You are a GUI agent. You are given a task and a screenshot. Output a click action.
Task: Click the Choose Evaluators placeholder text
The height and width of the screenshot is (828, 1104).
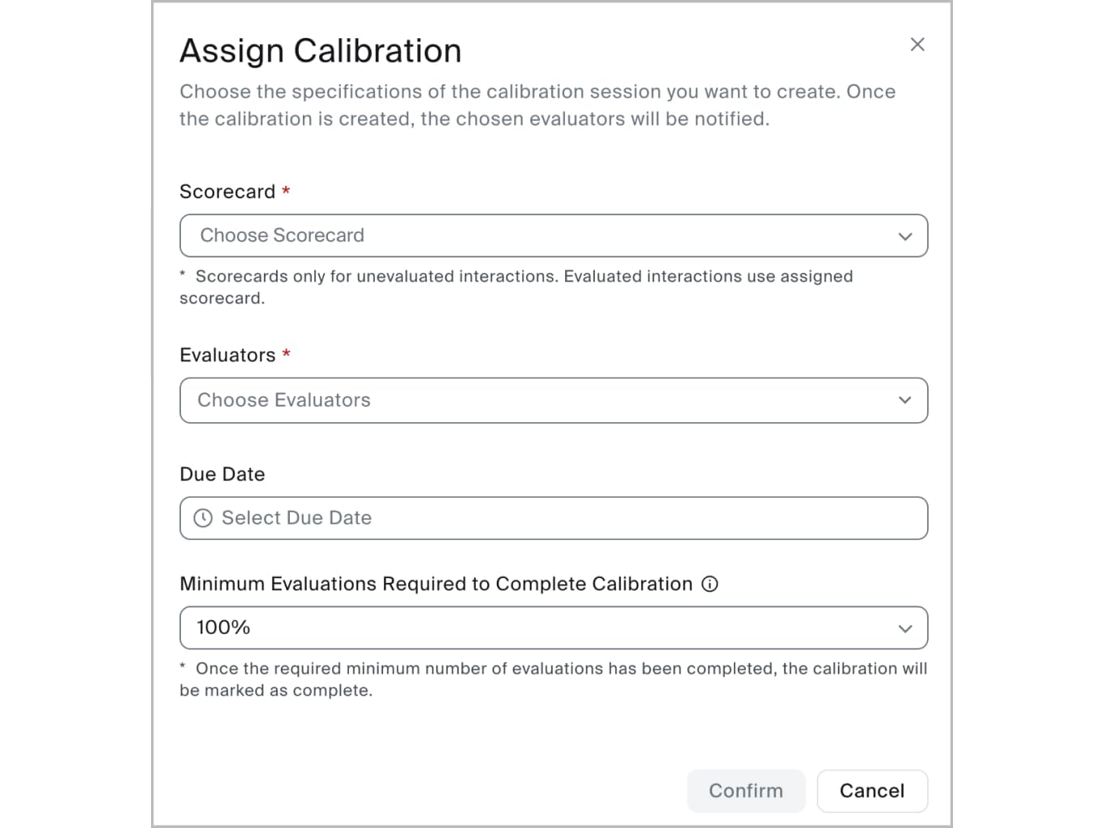(284, 400)
